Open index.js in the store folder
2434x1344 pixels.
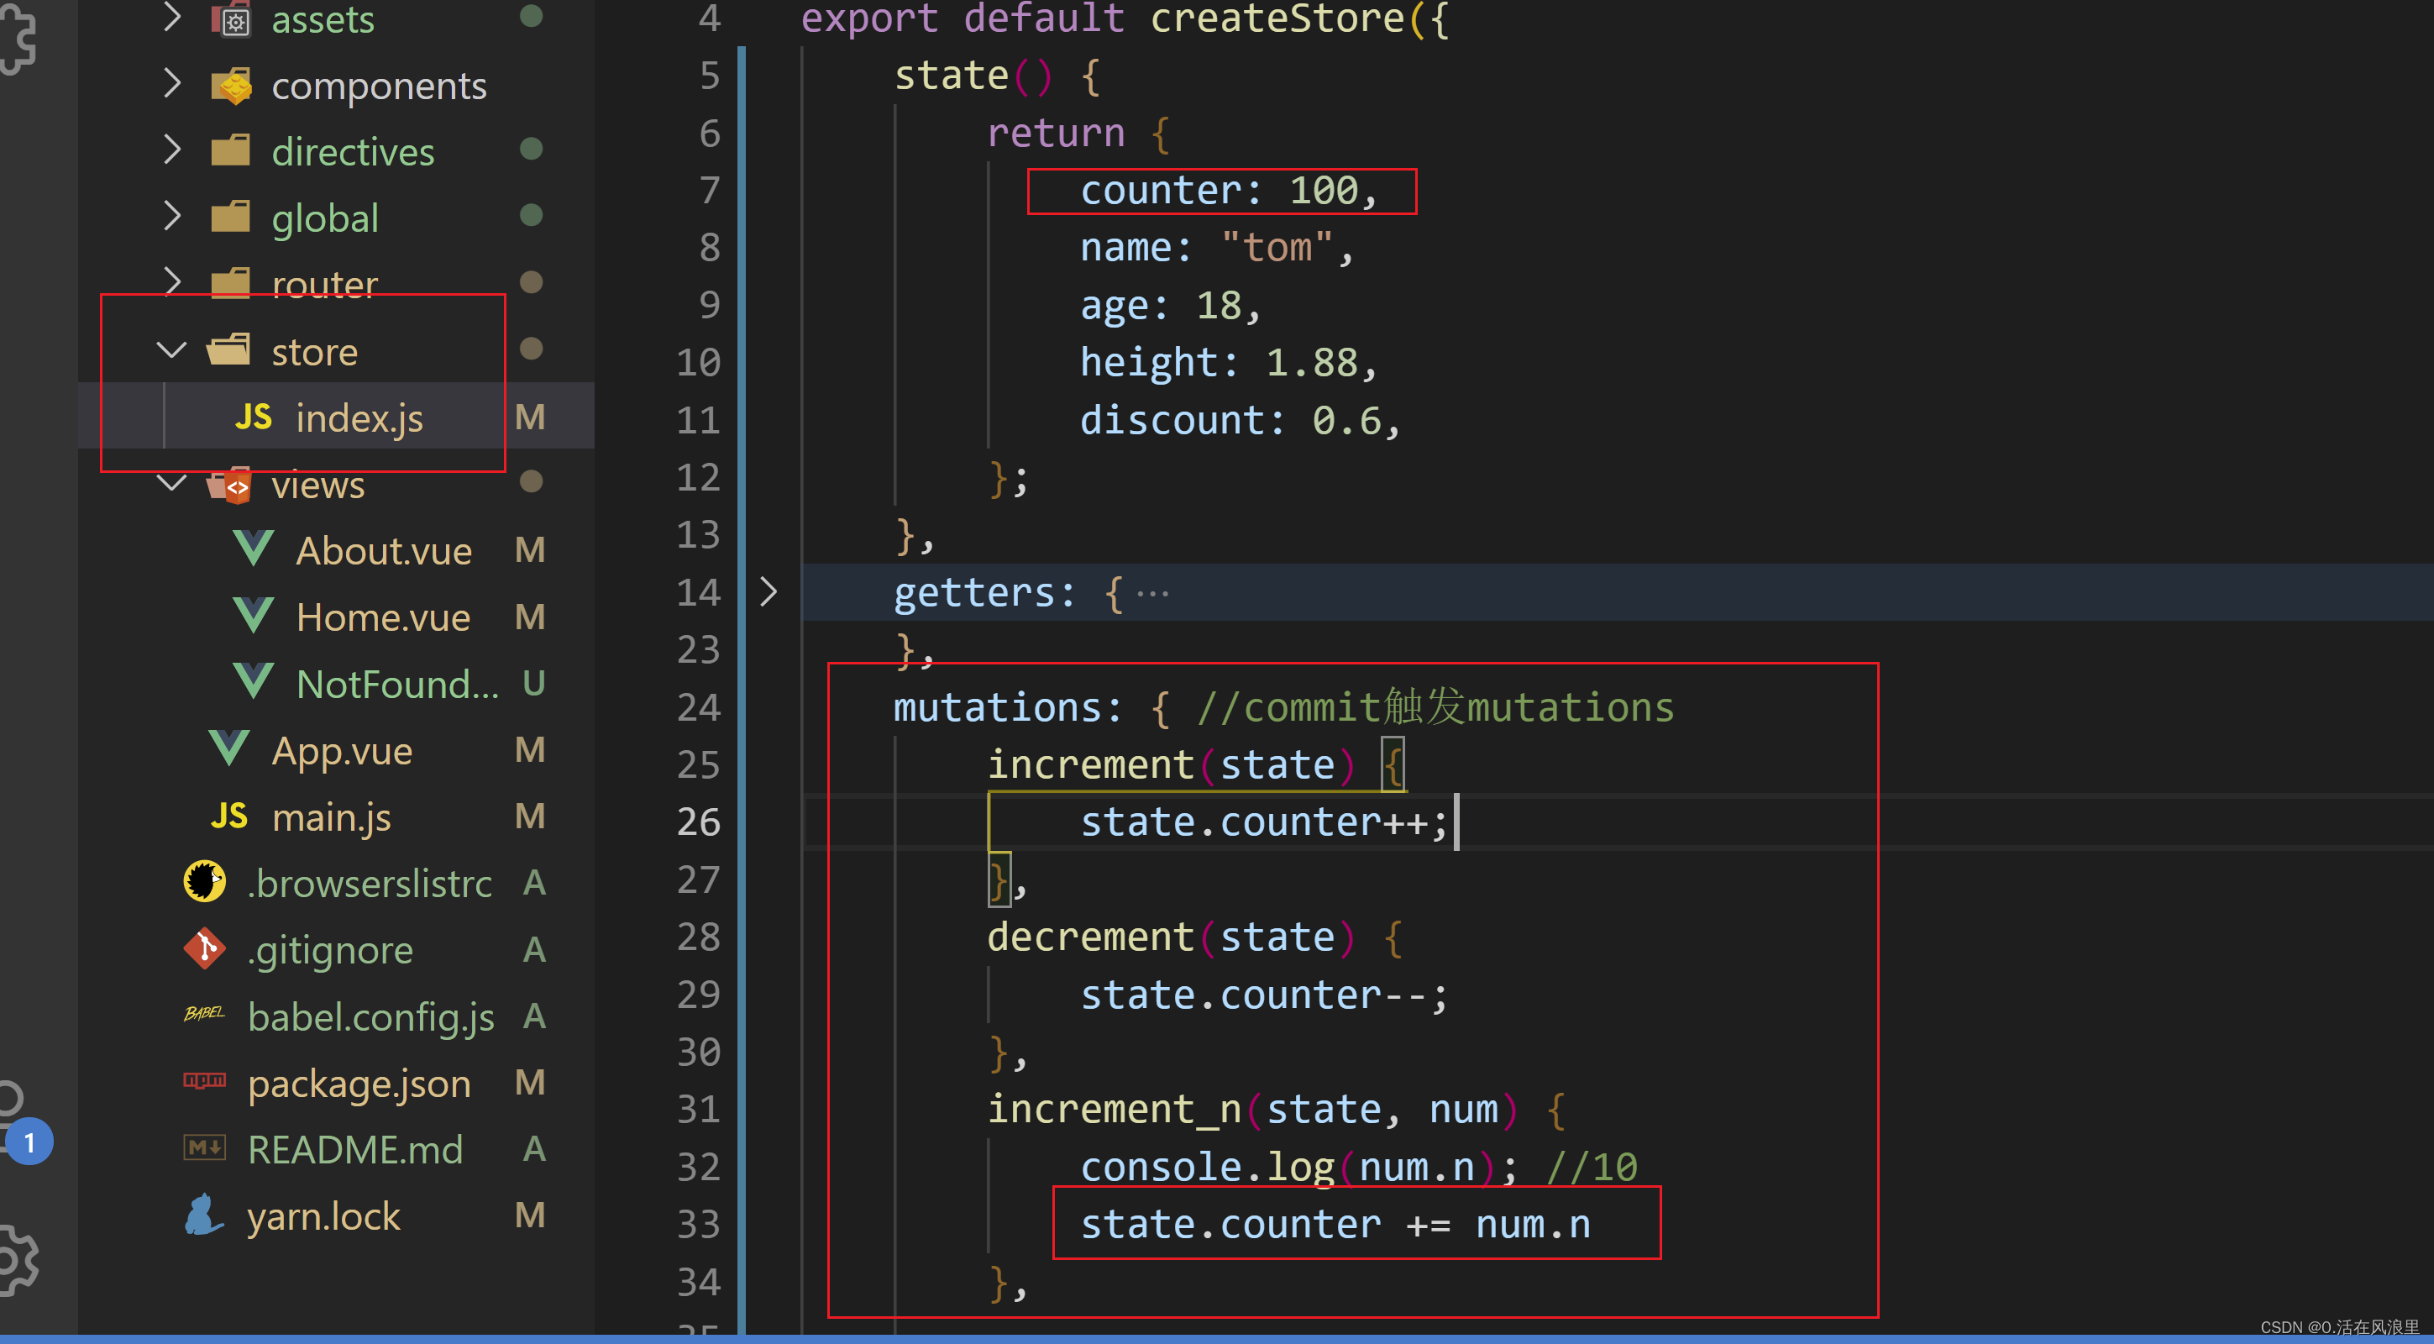(x=359, y=417)
